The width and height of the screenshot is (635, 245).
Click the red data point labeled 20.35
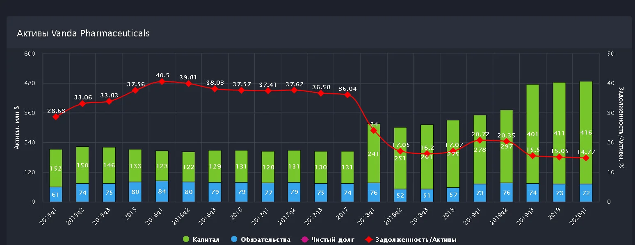tap(507, 141)
